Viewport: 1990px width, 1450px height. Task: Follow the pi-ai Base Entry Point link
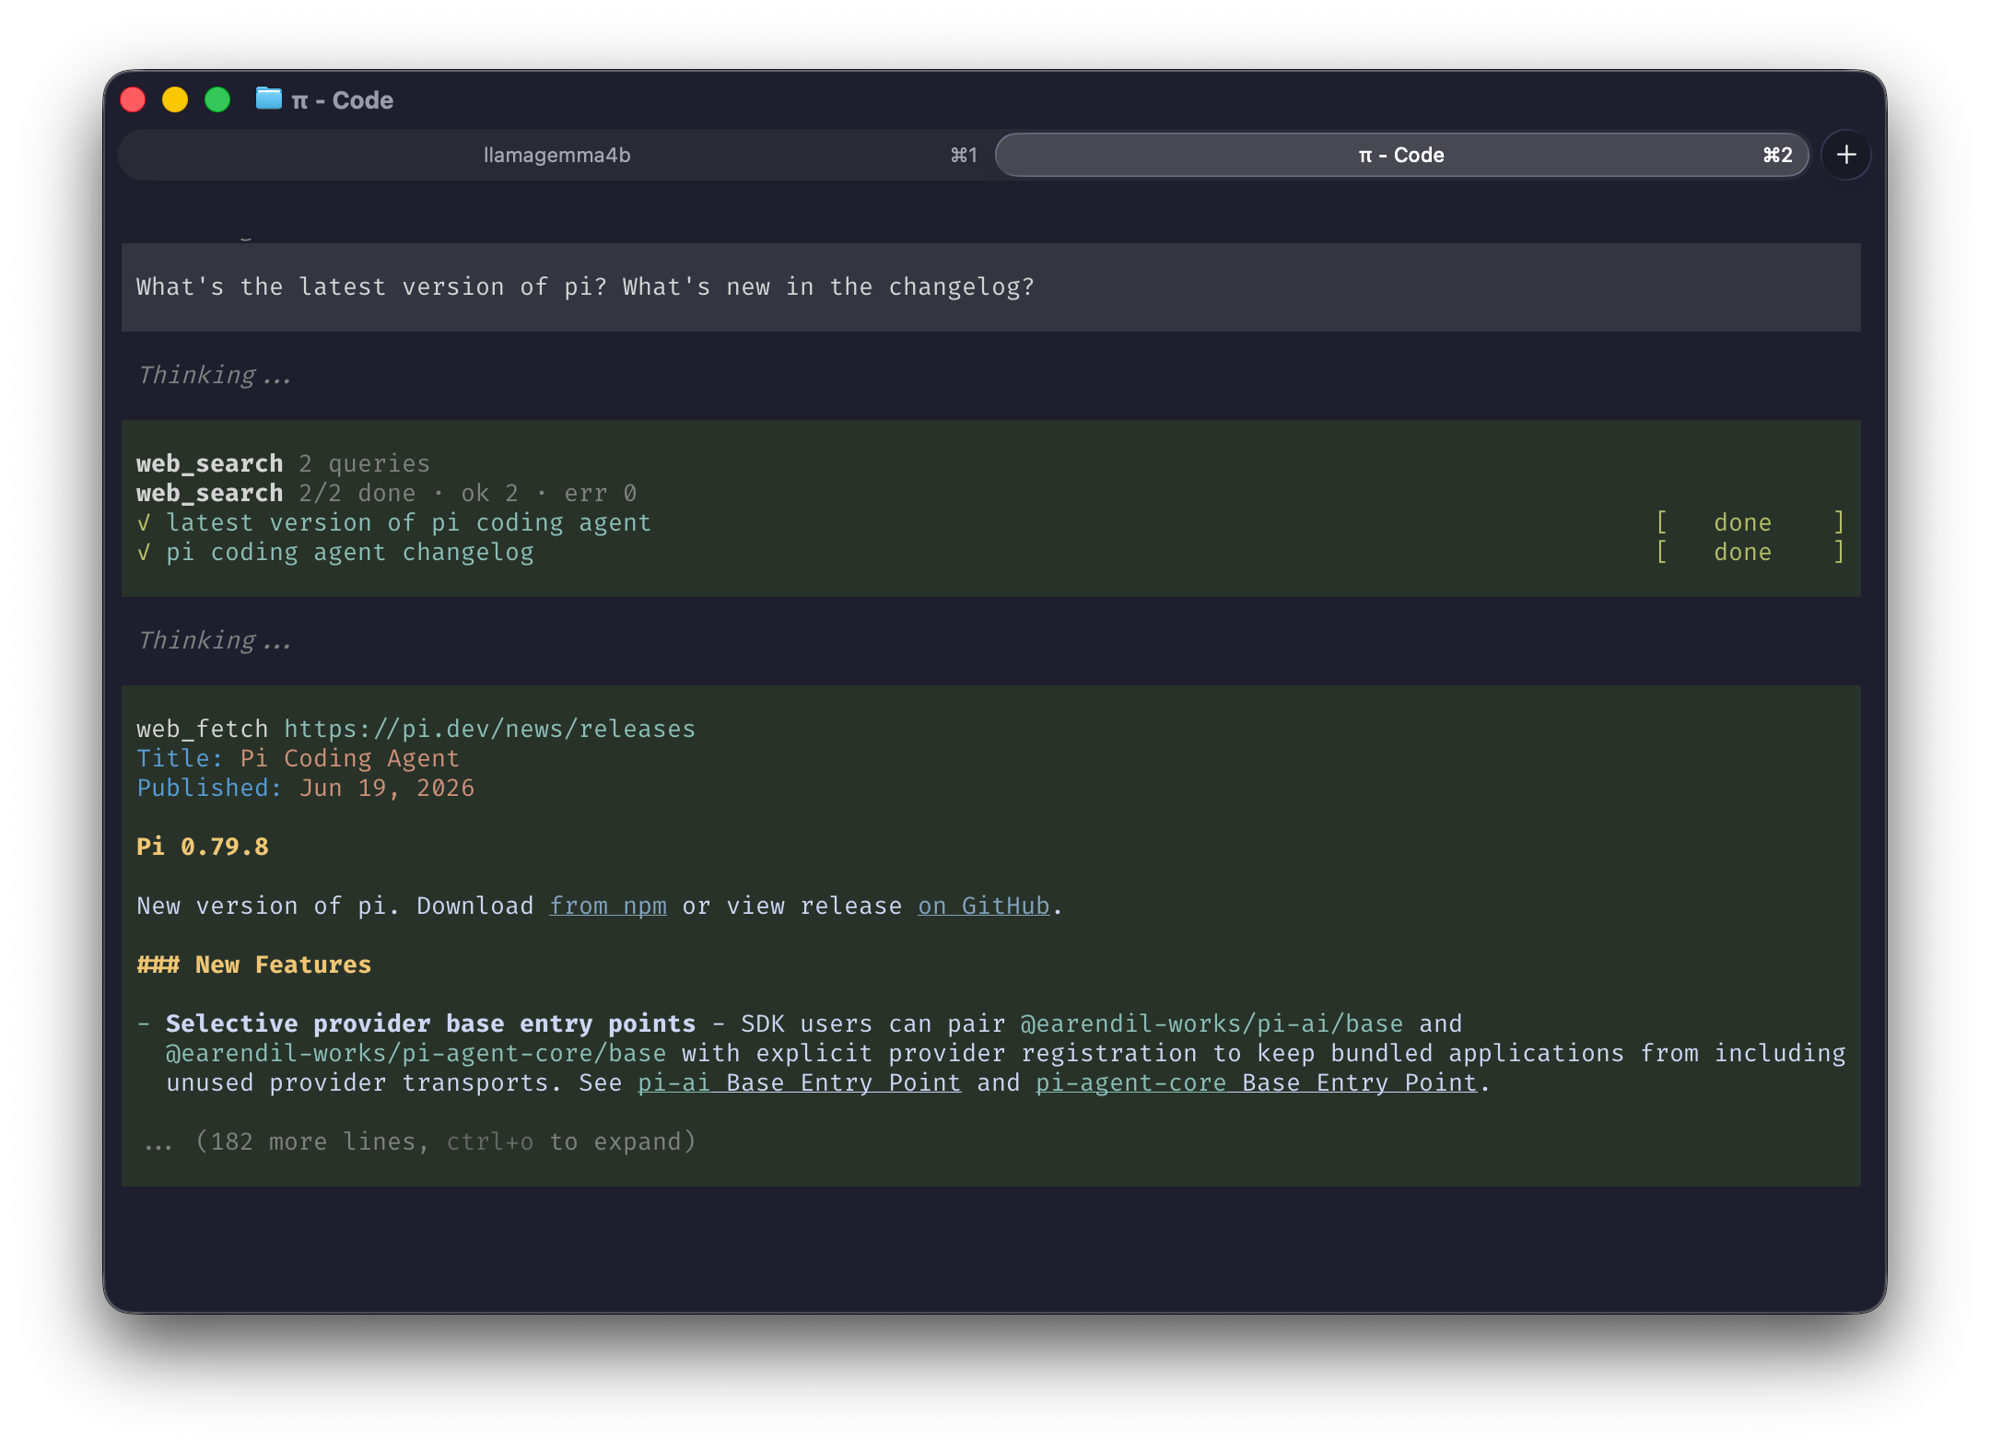(x=799, y=1082)
